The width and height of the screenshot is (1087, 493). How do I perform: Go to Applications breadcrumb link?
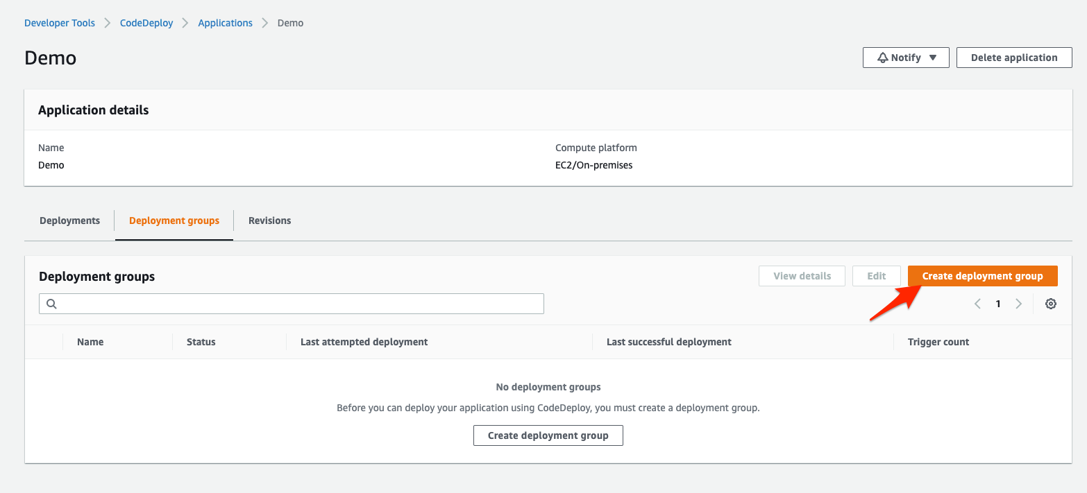(225, 23)
